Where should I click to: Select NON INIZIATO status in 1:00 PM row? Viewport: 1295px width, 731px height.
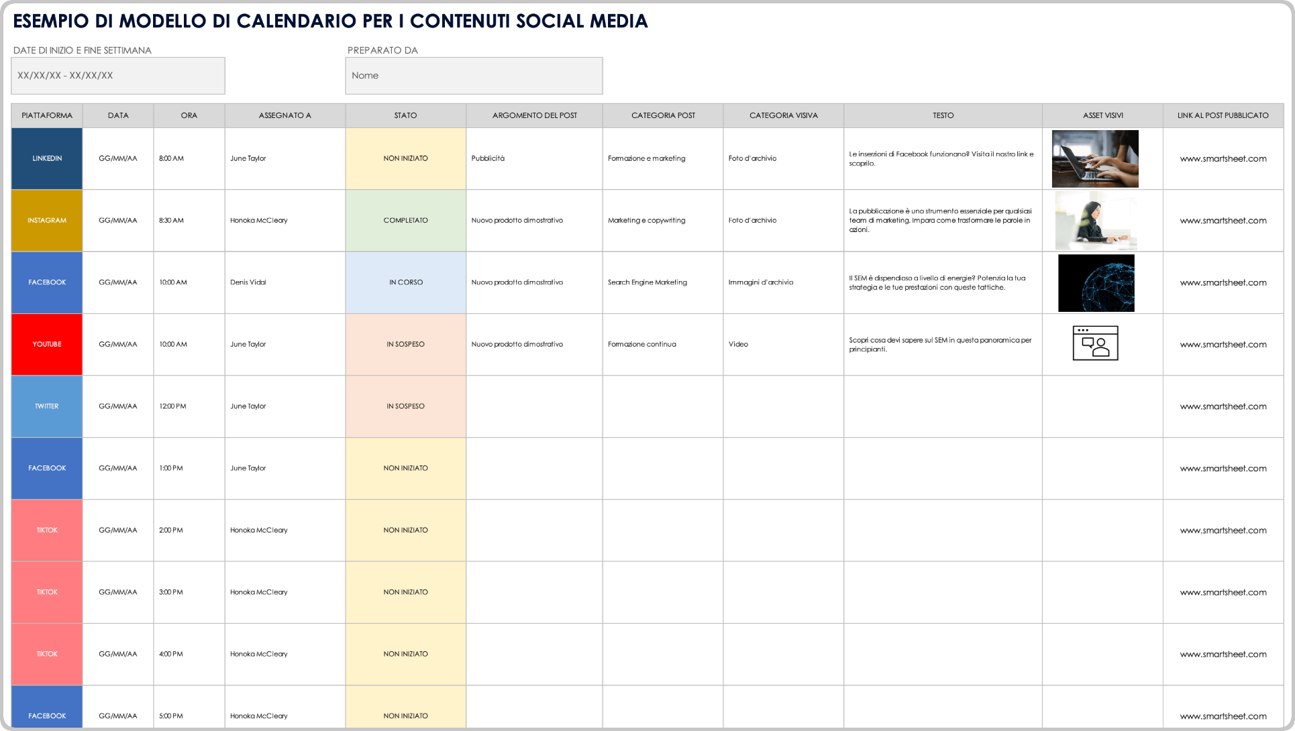point(405,468)
